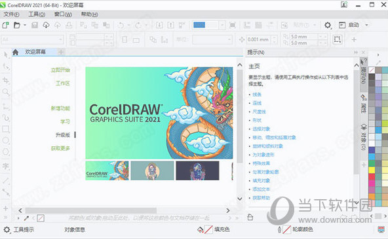Add new tab with plus button
Image resolution: width=388 pixels, height=239 pixels.
tap(61, 52)
